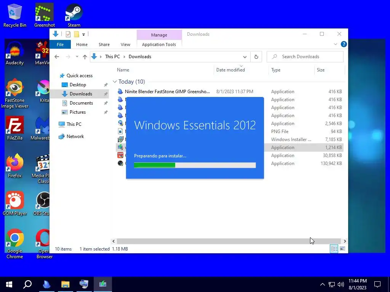Expand the ribbon chevron

click(x=335, y=44)
